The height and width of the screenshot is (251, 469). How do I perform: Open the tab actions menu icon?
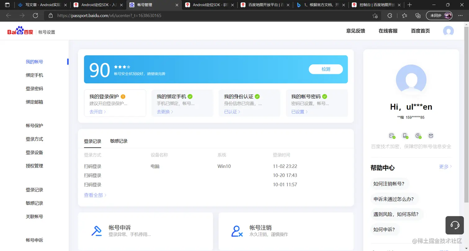tap(7, 5)
